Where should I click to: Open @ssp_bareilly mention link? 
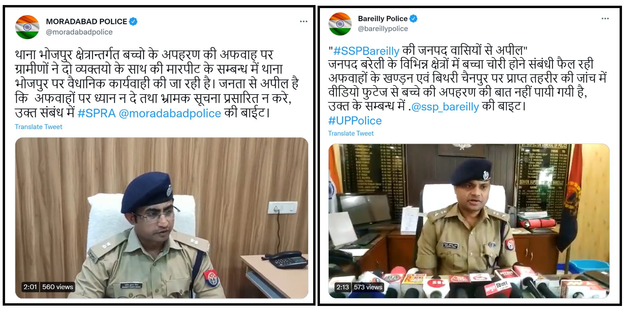(445, 107)
